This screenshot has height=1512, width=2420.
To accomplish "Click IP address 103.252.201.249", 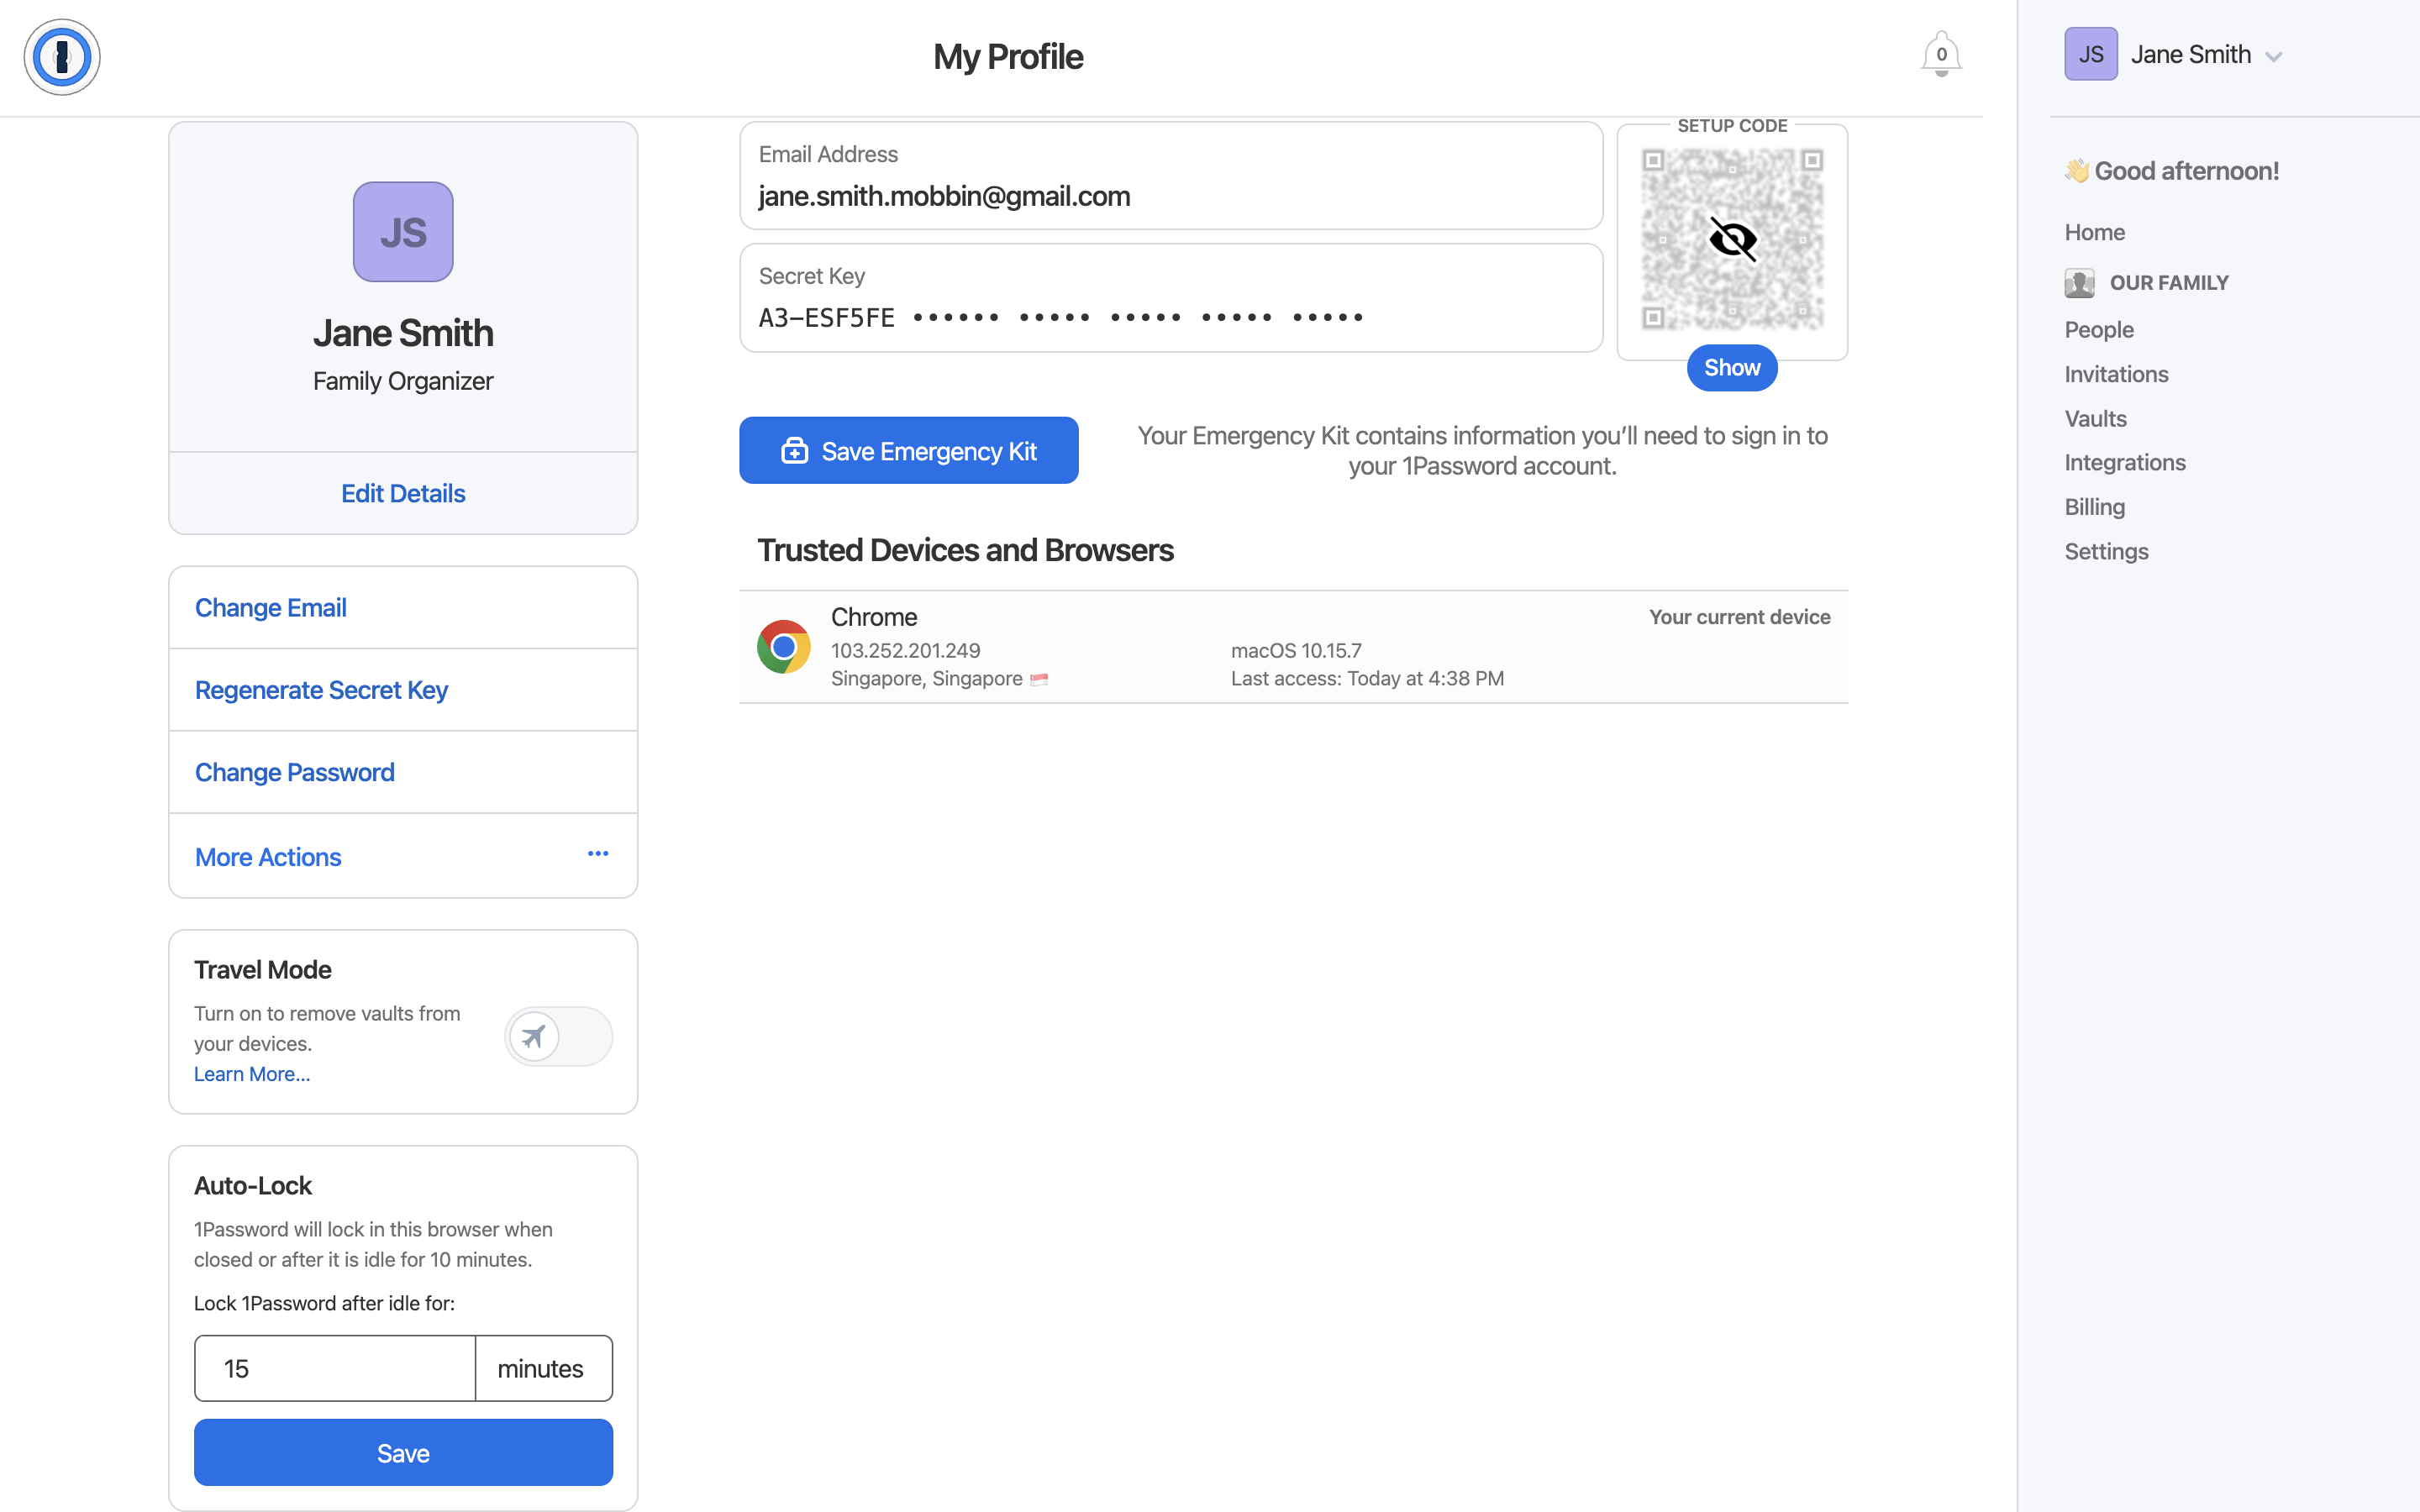I will click(x=905, y=650).
